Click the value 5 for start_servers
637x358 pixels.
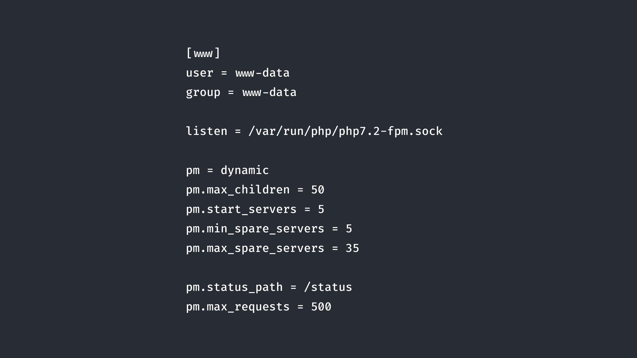[321, 209]
